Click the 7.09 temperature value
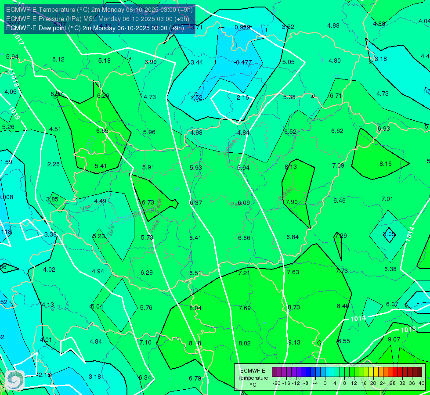The image size is (430, 395). click(338, 165)
